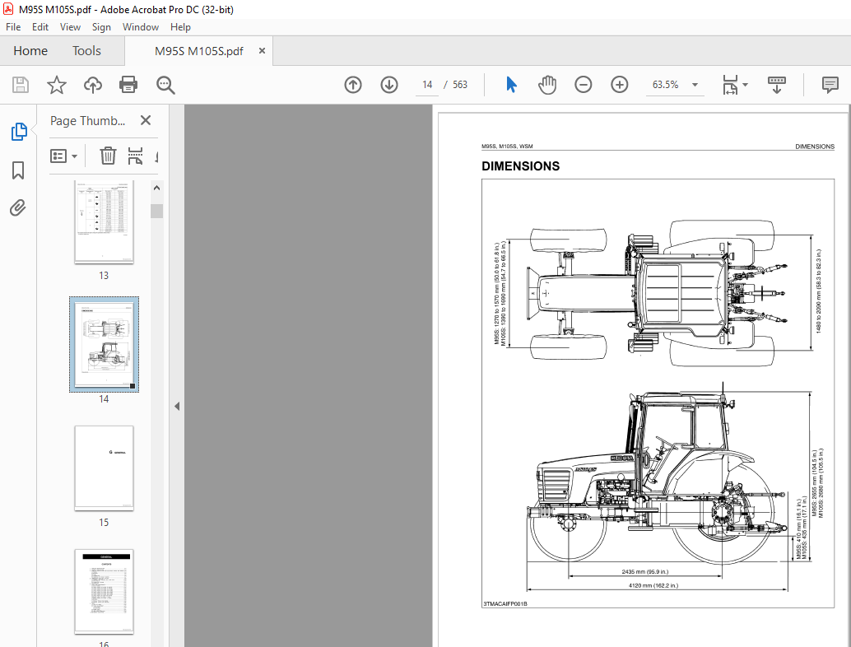Viewport: 851px width, 647px height.
Task: Click the Extract pages icon in thumbnails
Action: (135, 156)
